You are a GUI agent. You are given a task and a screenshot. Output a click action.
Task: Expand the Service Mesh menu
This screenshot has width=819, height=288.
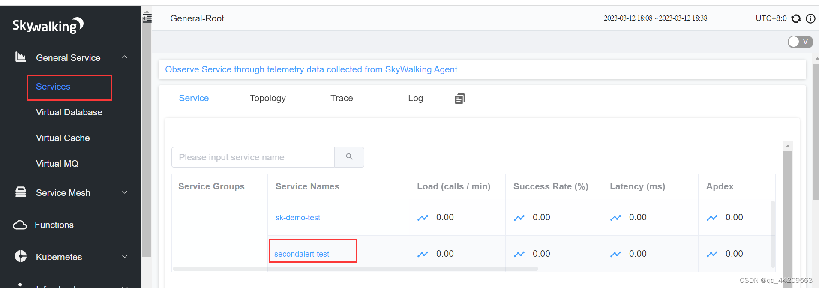tap(125, 192)
